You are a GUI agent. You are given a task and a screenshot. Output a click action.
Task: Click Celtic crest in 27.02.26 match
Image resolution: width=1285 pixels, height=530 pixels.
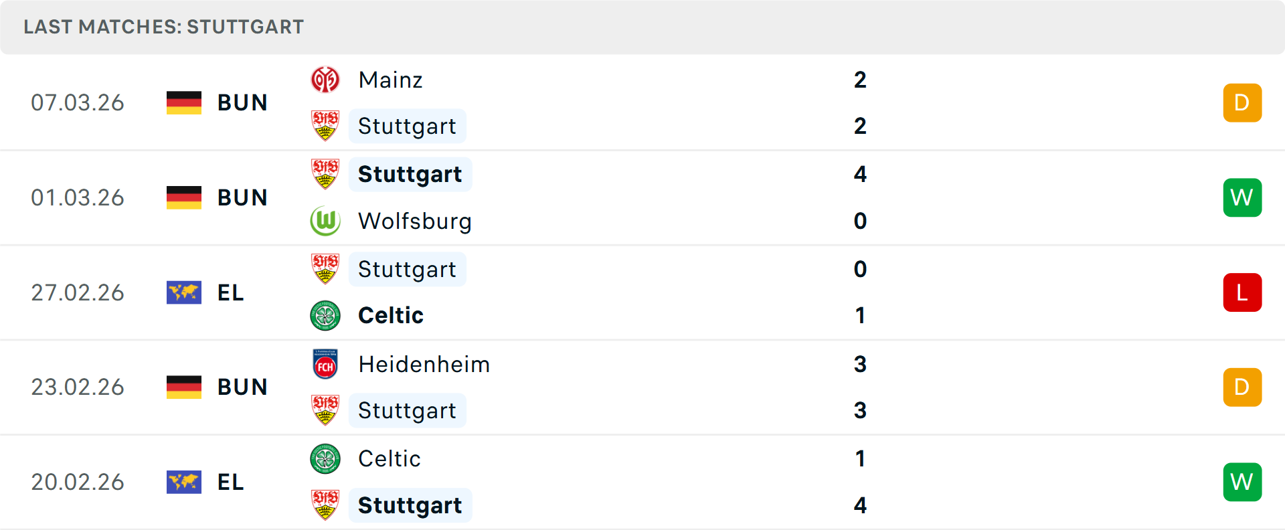325,315
